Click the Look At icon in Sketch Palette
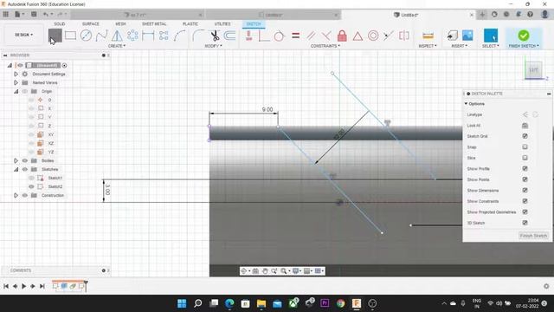The image size is (554, 312). [525, 126]
